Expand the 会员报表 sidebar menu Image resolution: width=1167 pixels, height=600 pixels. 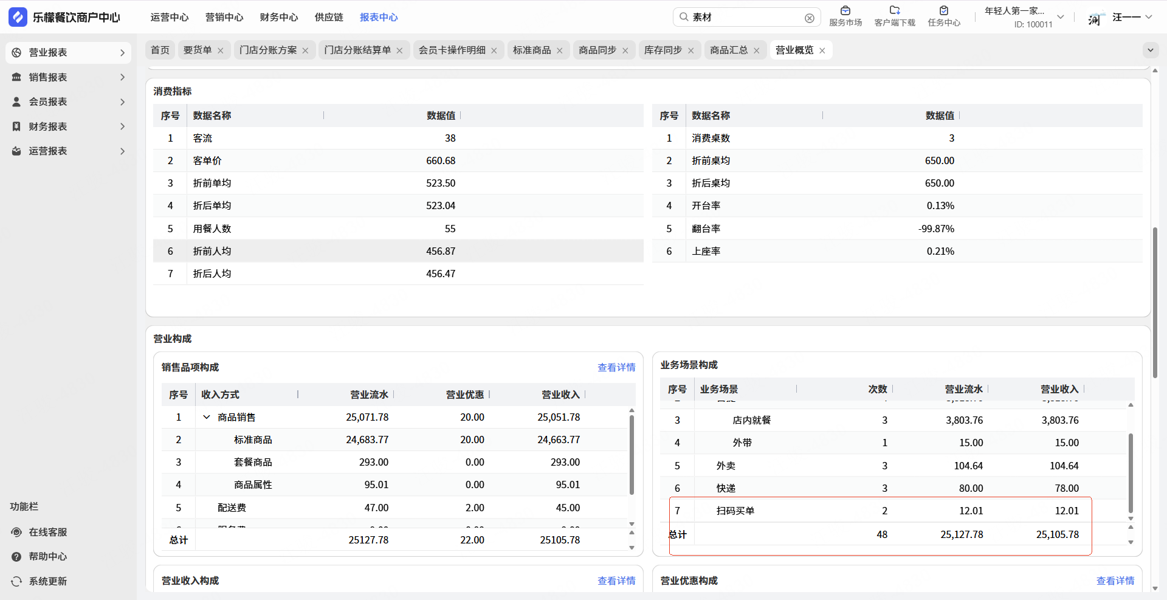(122, 102)
